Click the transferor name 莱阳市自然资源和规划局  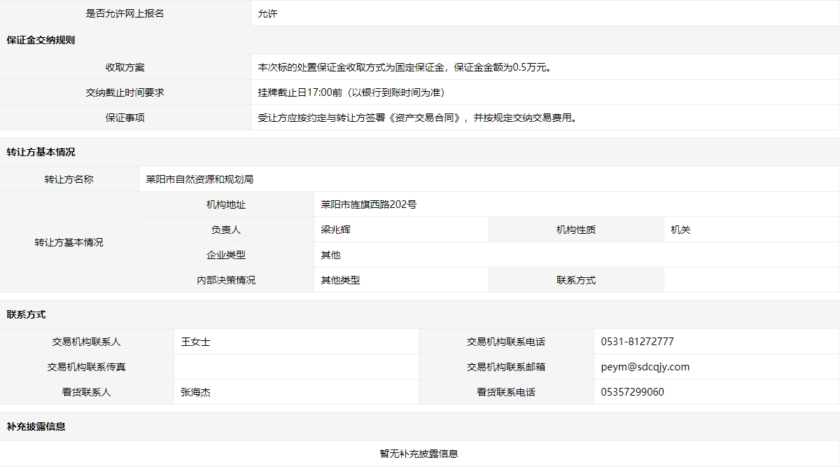tap(199, 179)
